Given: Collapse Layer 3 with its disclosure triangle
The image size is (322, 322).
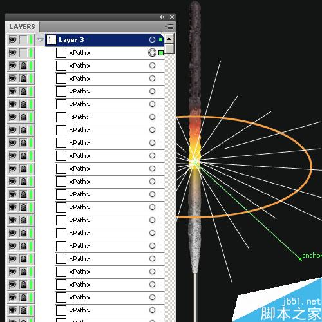Looking at the screenshot, I should tap(40, 40).
